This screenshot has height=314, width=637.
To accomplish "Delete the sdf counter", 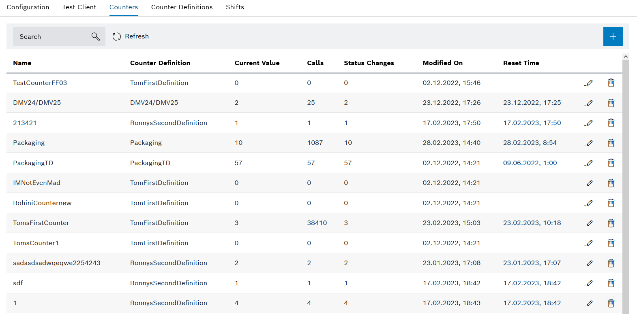I will click(x=611, y=283).
